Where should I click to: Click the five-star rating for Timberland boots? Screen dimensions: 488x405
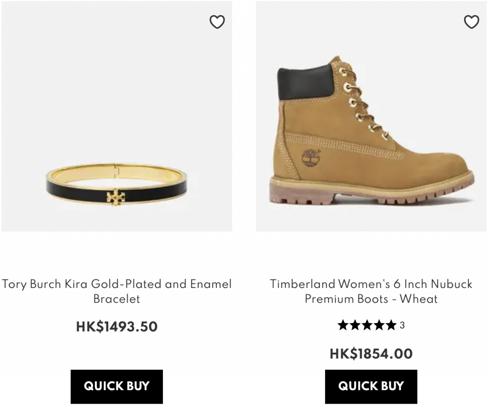click(x=367, y=326)
